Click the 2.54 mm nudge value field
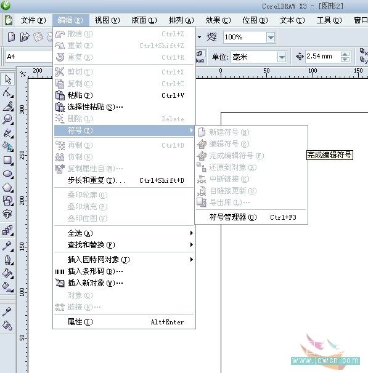This screenshot has height=373, width=368. (323, 57)
